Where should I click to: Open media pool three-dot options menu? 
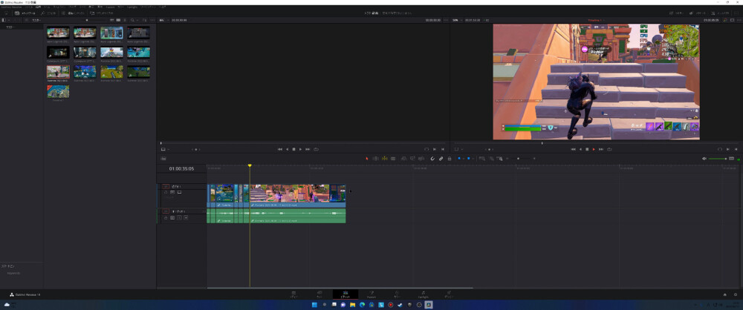tap(152, 20)
